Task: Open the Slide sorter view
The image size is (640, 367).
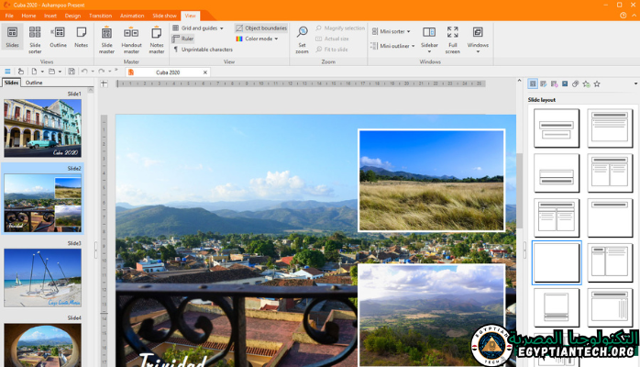Action: coord(35,37)
